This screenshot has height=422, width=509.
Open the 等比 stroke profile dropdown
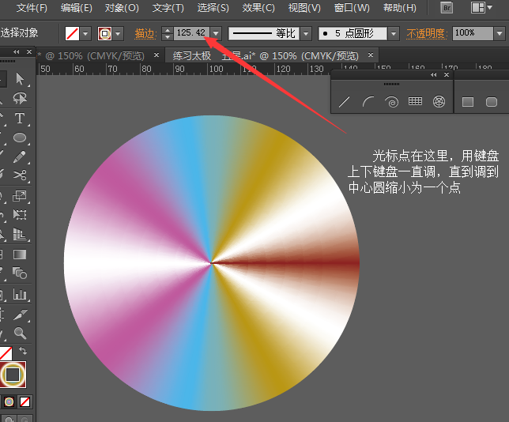coord(306,33)
